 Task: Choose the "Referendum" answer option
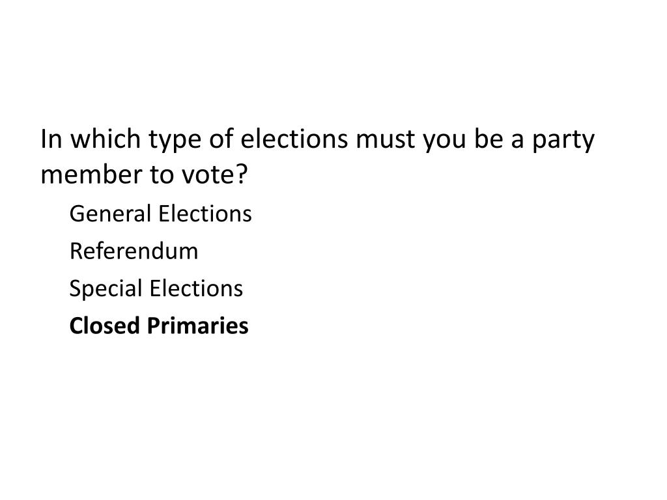pyautogui.click(x=134, y=251)
